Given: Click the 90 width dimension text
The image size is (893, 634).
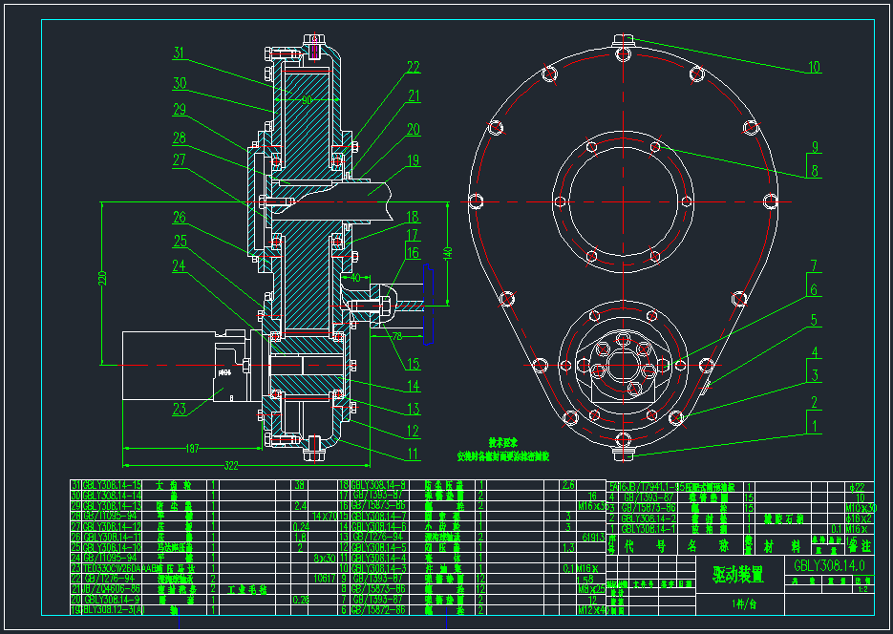Looking at the screenshot, I should [x=307, y=100].
